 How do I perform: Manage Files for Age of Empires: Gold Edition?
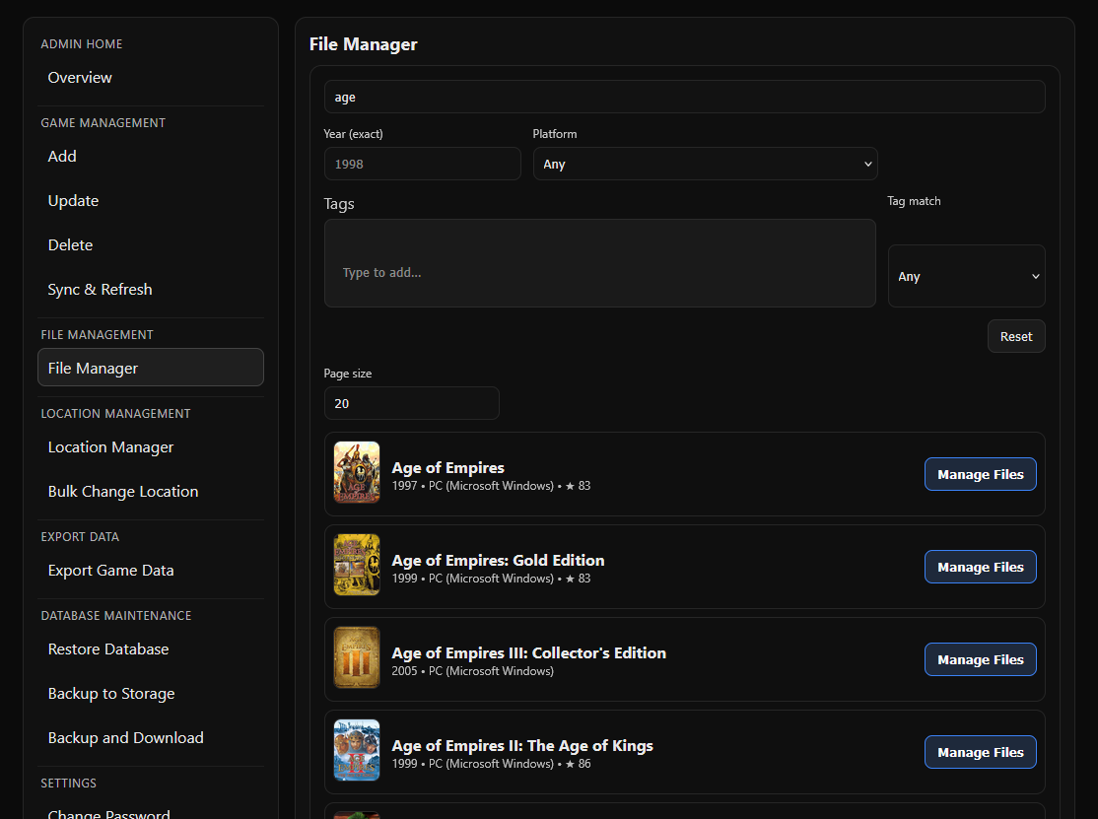(981, 567)
